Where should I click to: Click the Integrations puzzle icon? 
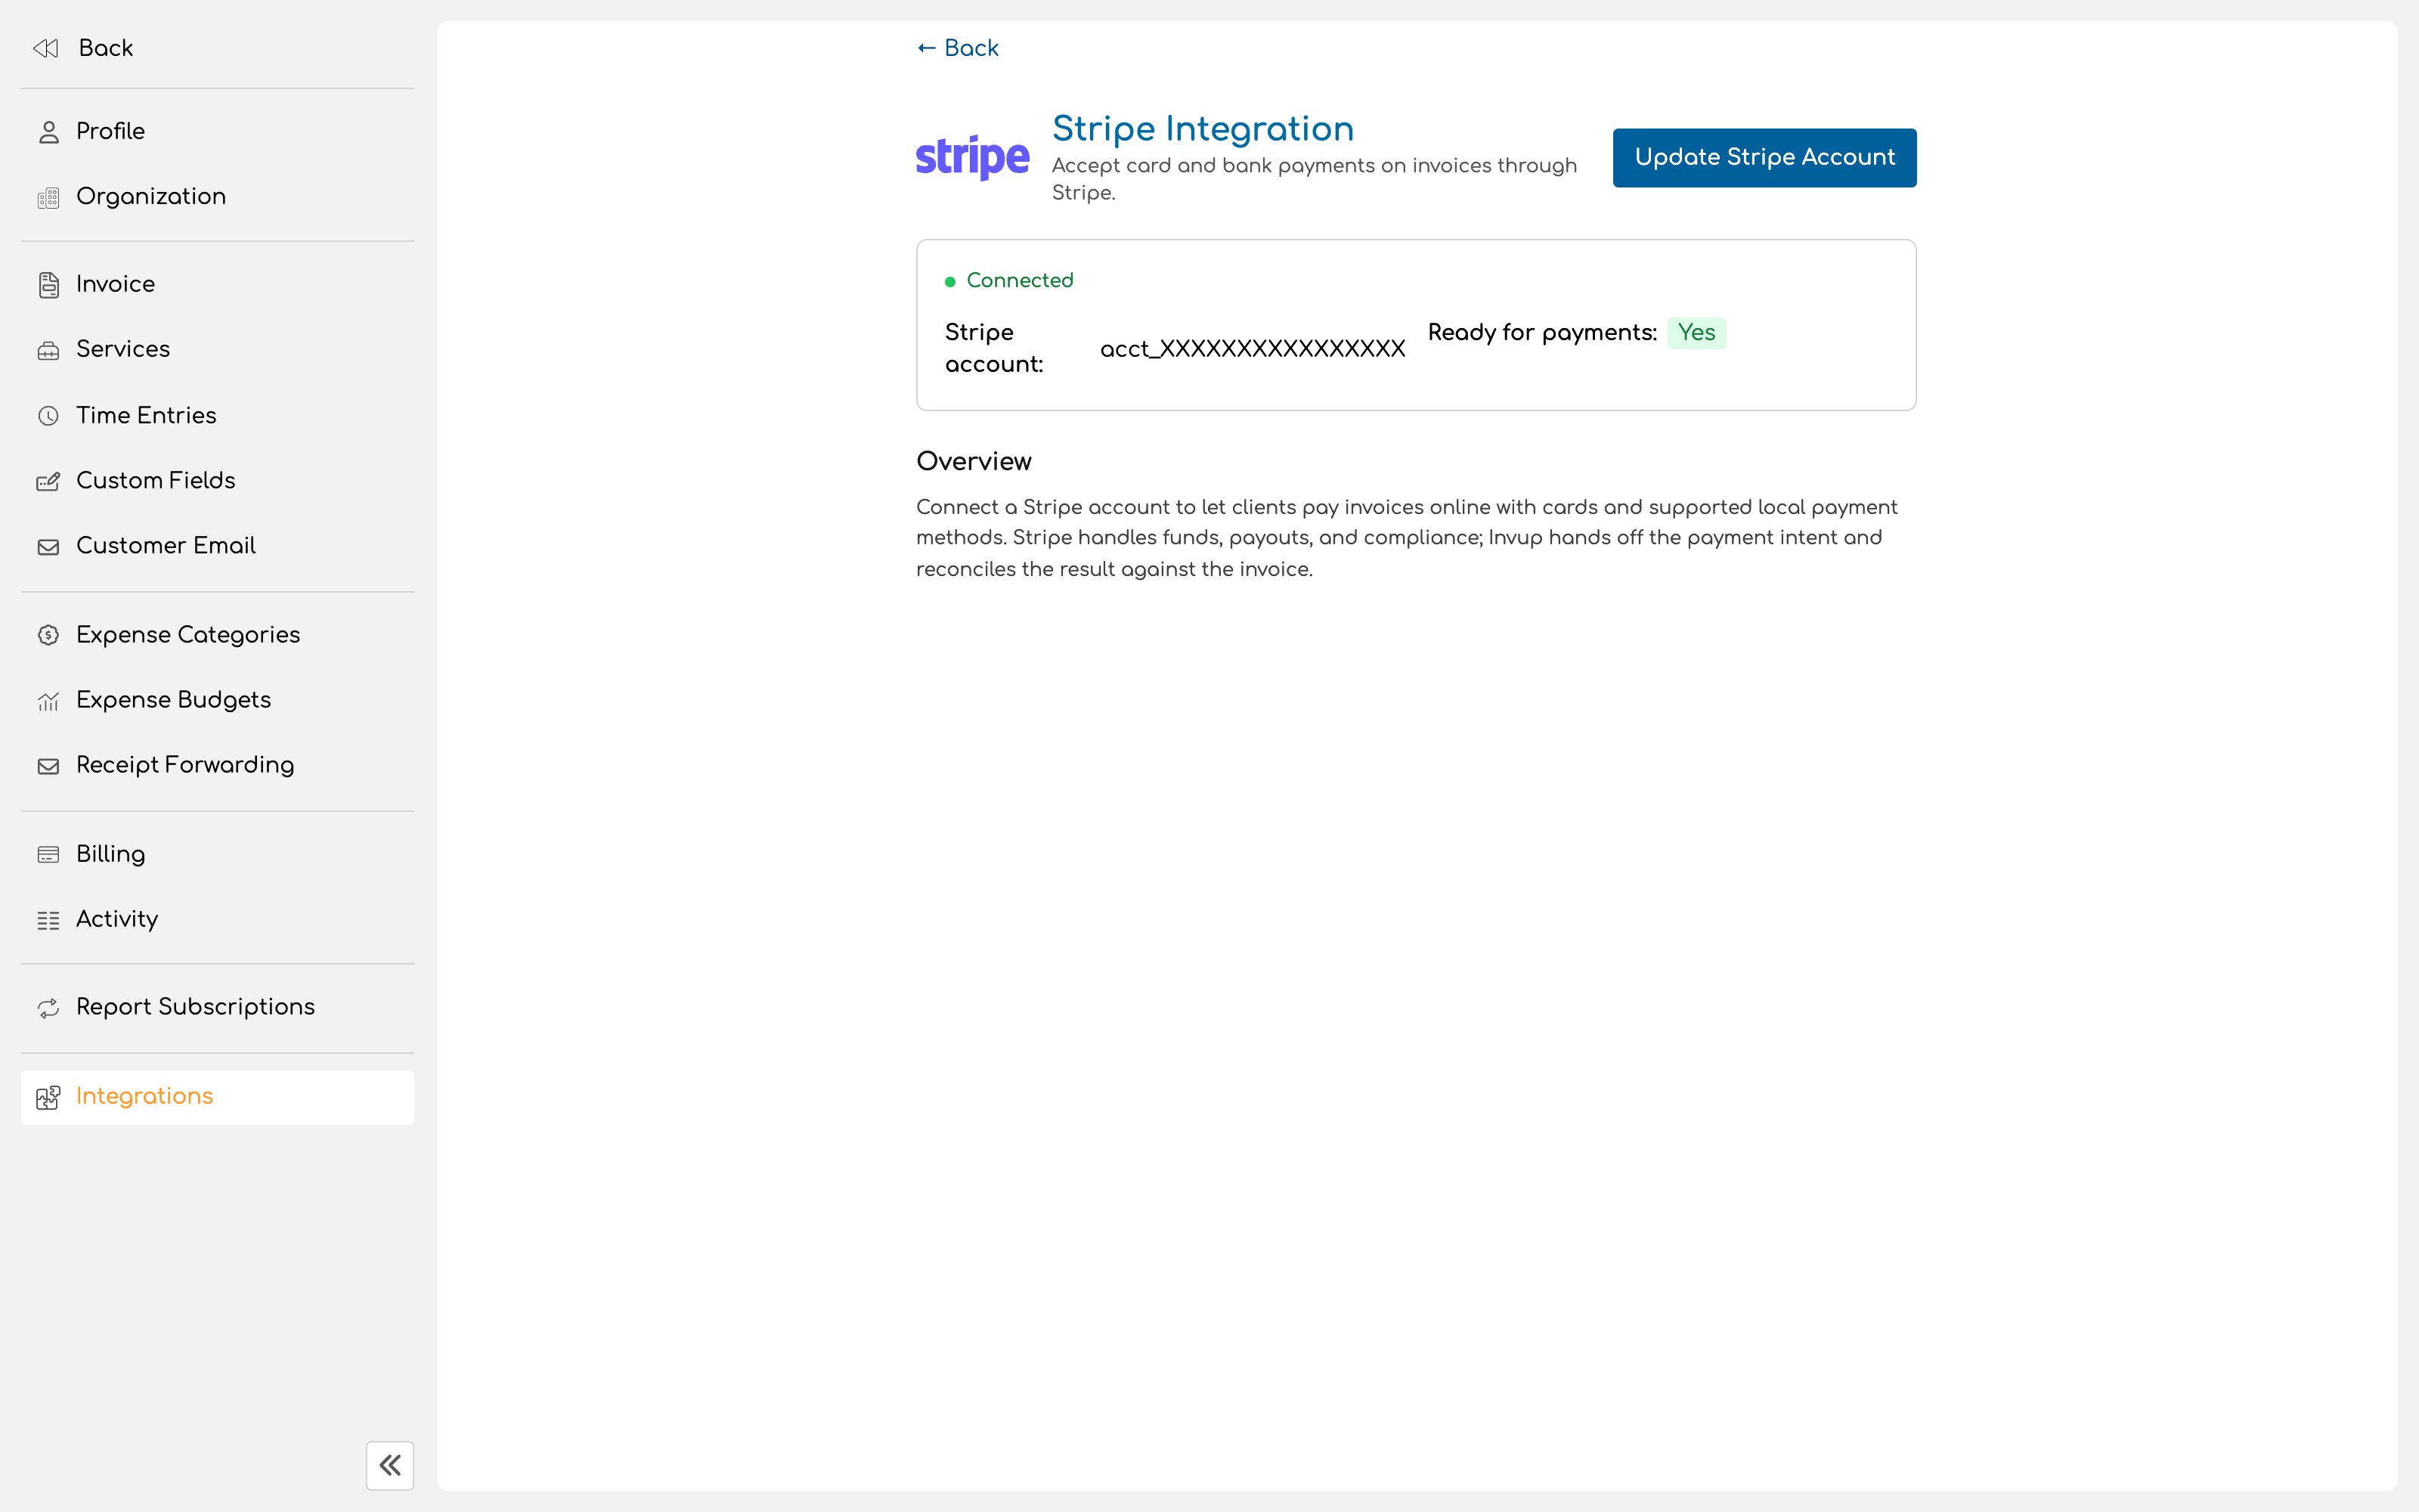[48, 1098]
